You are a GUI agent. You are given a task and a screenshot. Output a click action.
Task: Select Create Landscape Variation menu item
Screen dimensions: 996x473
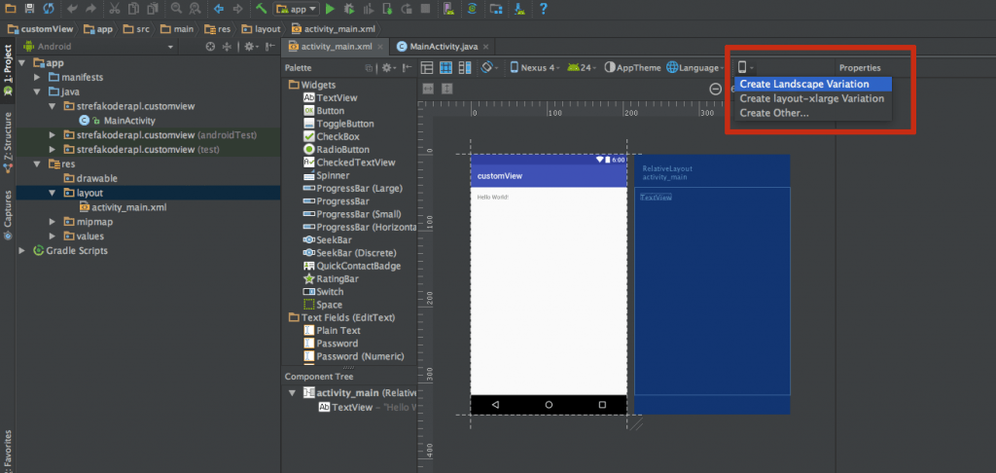click(803, 84)
